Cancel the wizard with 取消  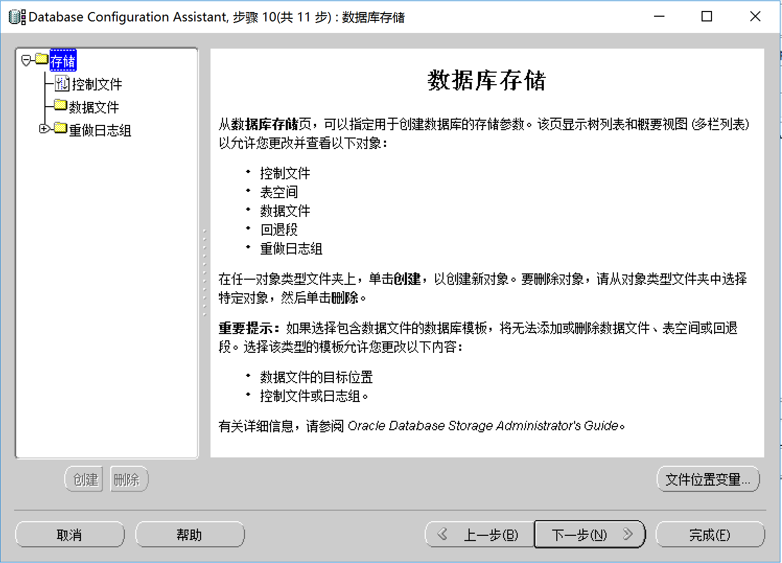69,535
